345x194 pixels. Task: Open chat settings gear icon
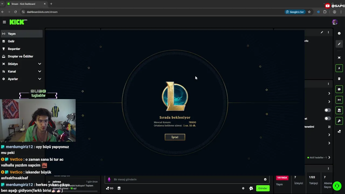(243, 188)
